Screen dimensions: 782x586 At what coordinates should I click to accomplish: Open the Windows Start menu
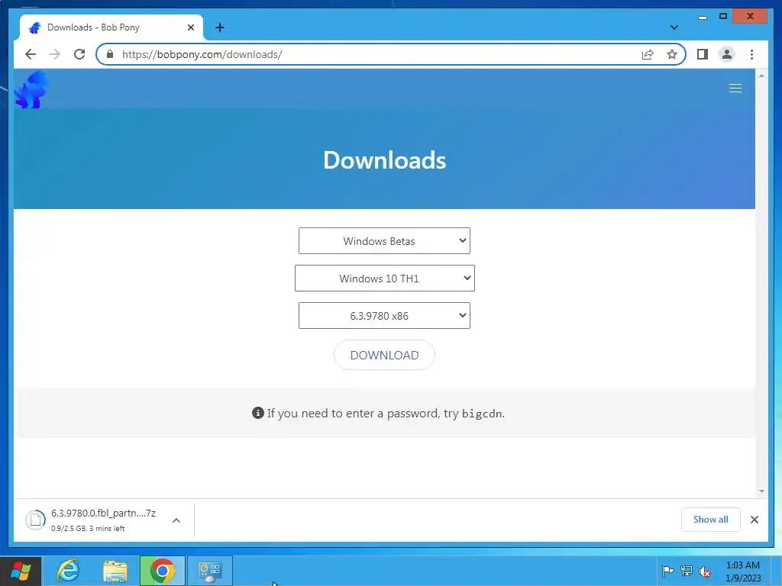21,571
